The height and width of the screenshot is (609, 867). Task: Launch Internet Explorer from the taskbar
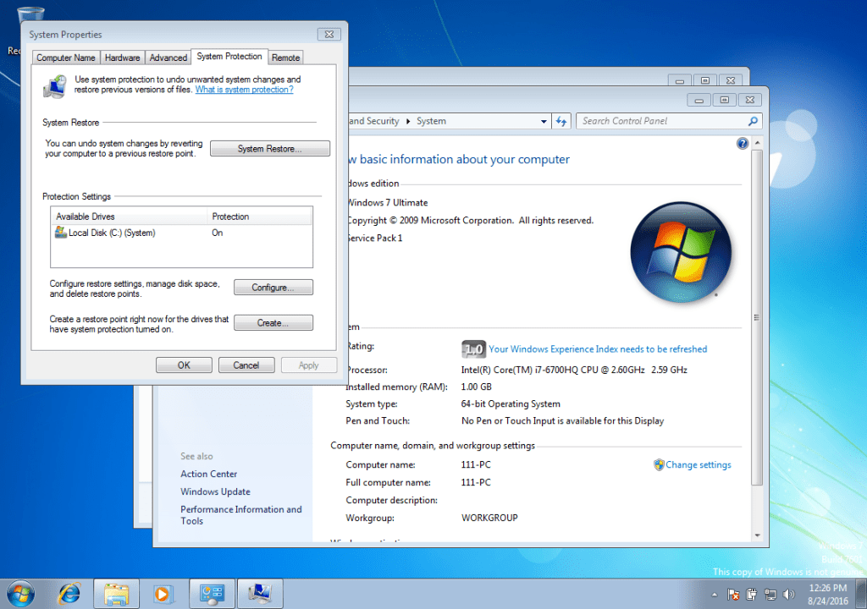click(69, 594)
